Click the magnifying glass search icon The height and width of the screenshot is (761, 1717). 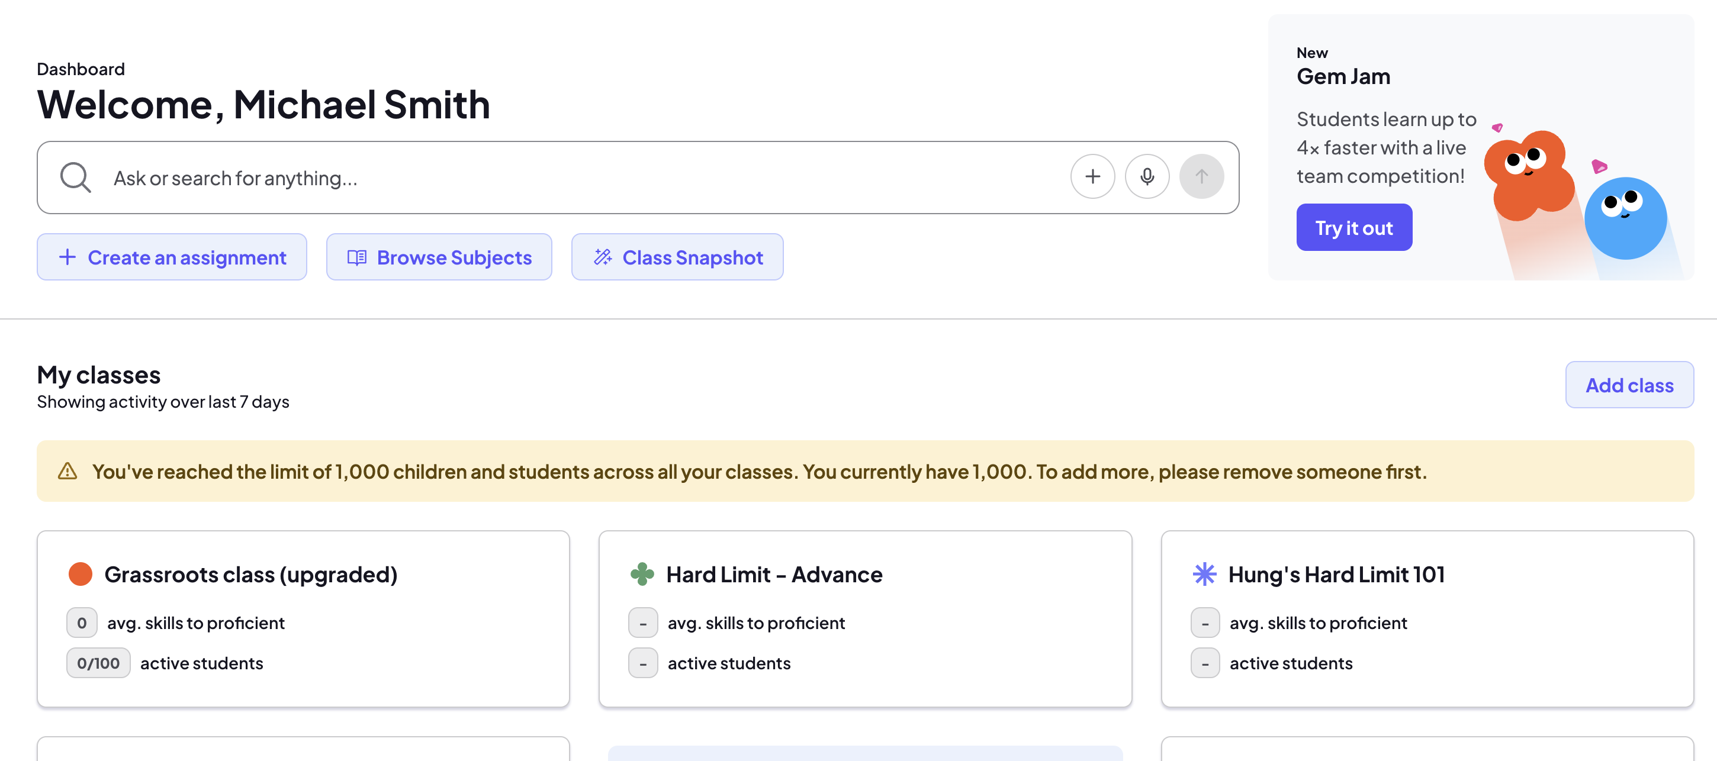point(75,178)
